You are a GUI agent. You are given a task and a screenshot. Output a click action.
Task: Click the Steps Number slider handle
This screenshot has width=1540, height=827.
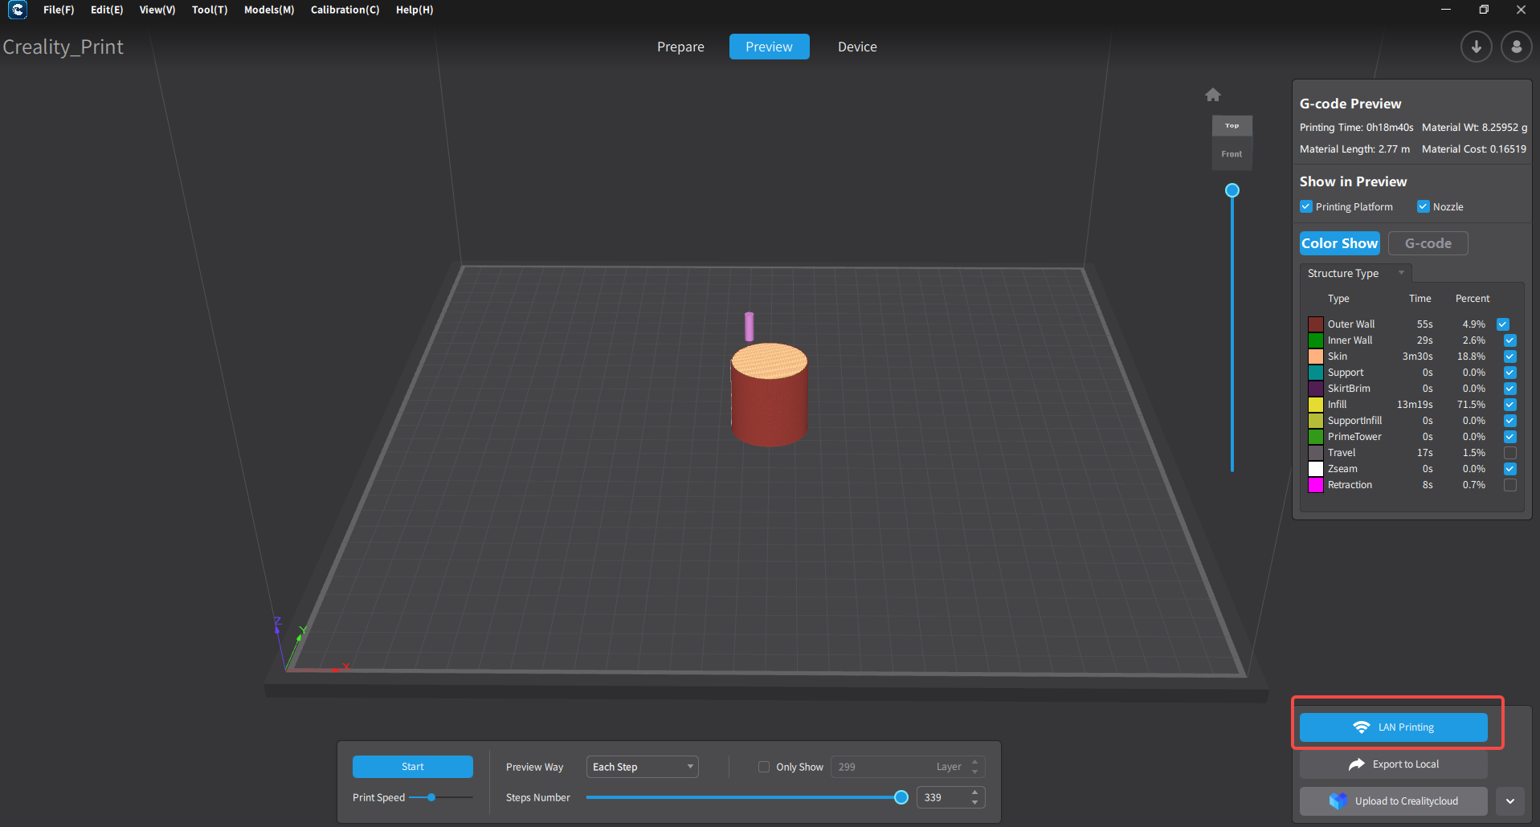point(901,797)
